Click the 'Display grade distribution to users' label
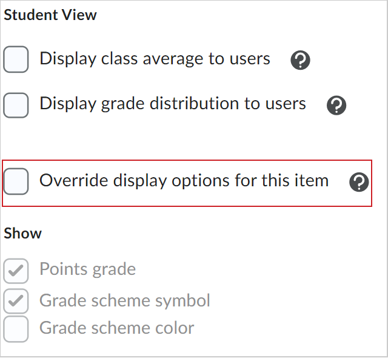388x358 pixels. [x=173, y=104]
